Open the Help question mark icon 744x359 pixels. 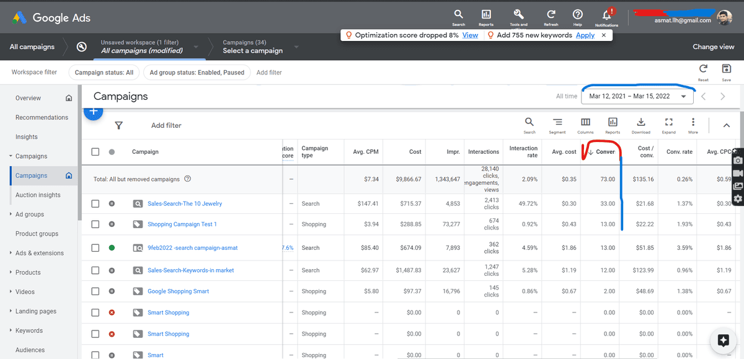click(578, 14)
